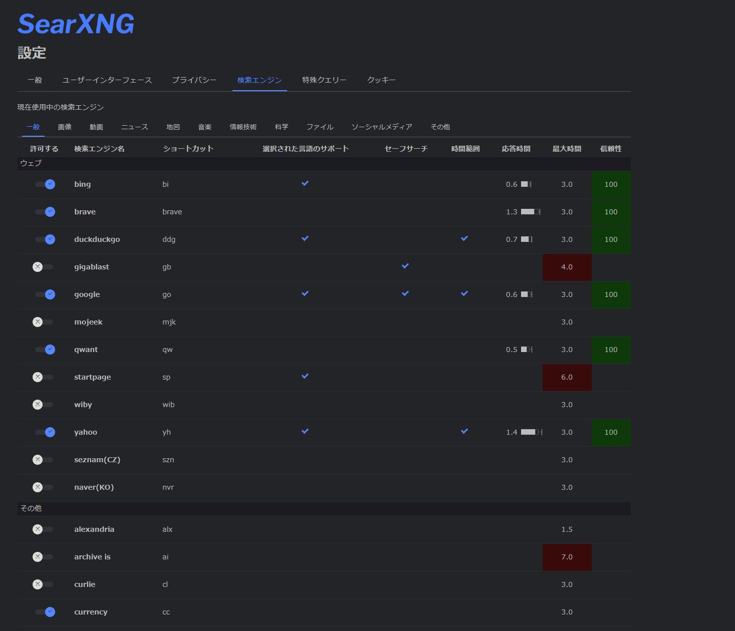Select the 画像 engine category tab
735x631 pixels.
[65, 127]
